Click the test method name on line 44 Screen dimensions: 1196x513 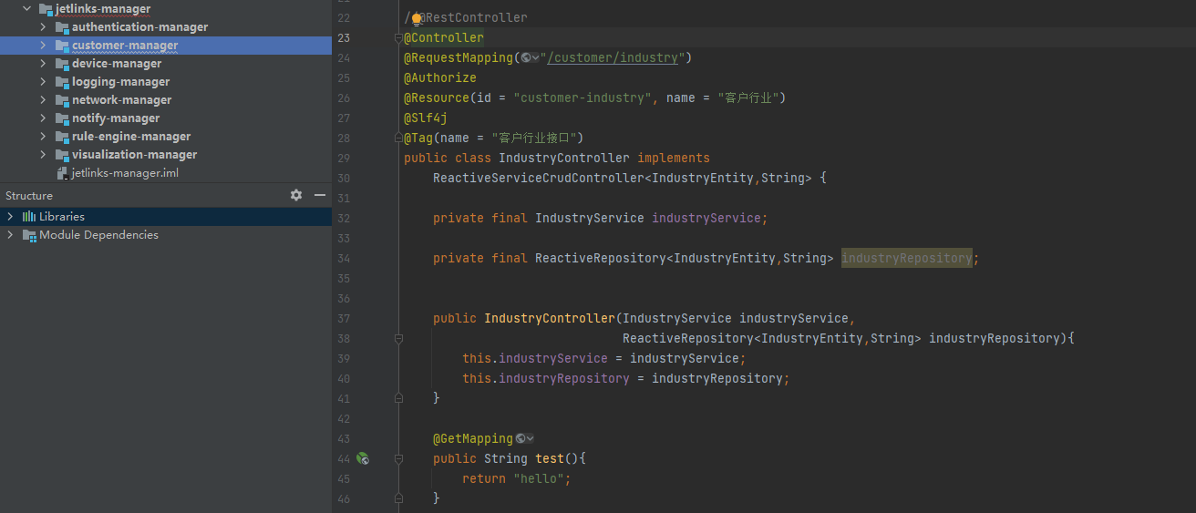pos(550,459)
